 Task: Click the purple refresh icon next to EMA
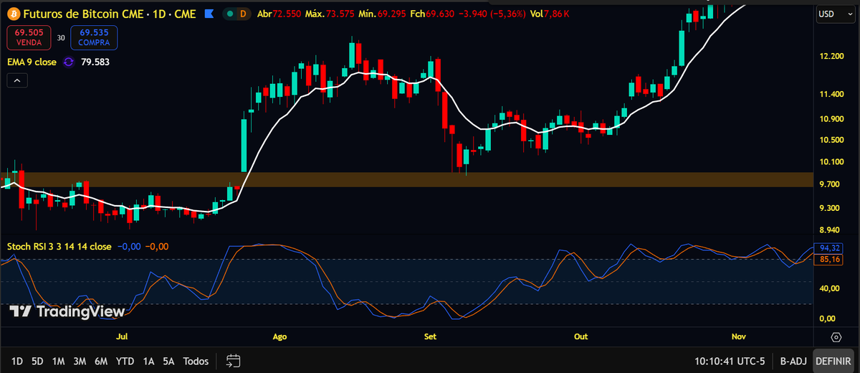[x=69, y=62]
